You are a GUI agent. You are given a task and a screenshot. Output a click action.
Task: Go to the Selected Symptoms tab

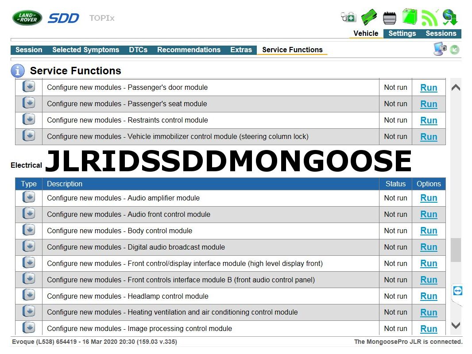coord(85,50)
